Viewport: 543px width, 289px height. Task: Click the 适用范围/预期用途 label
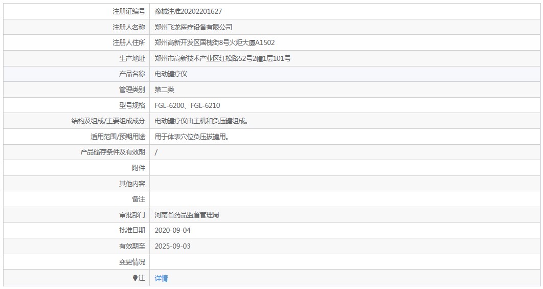point(118,137)
